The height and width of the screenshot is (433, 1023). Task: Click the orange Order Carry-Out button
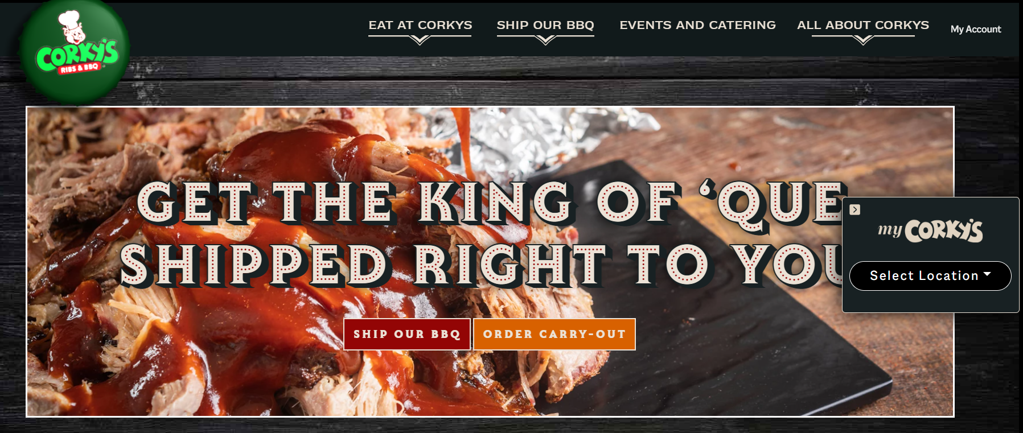554,334
